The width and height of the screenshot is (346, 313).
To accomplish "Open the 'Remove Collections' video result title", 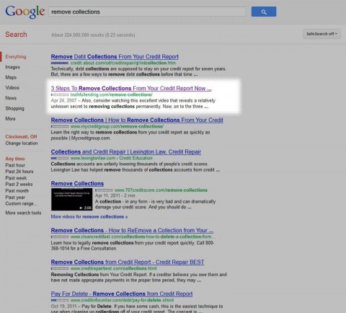I will tap(77, 183).
